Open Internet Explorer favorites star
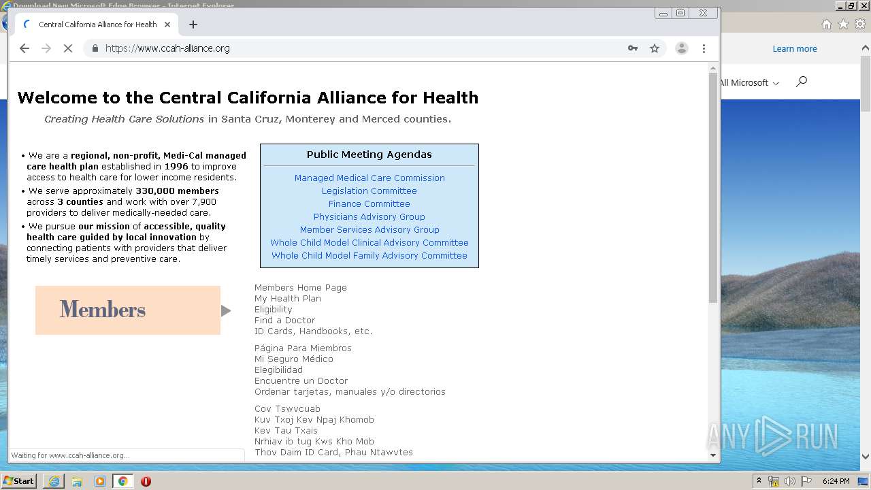Screen dimensions: 871x490 coord(844,24)
